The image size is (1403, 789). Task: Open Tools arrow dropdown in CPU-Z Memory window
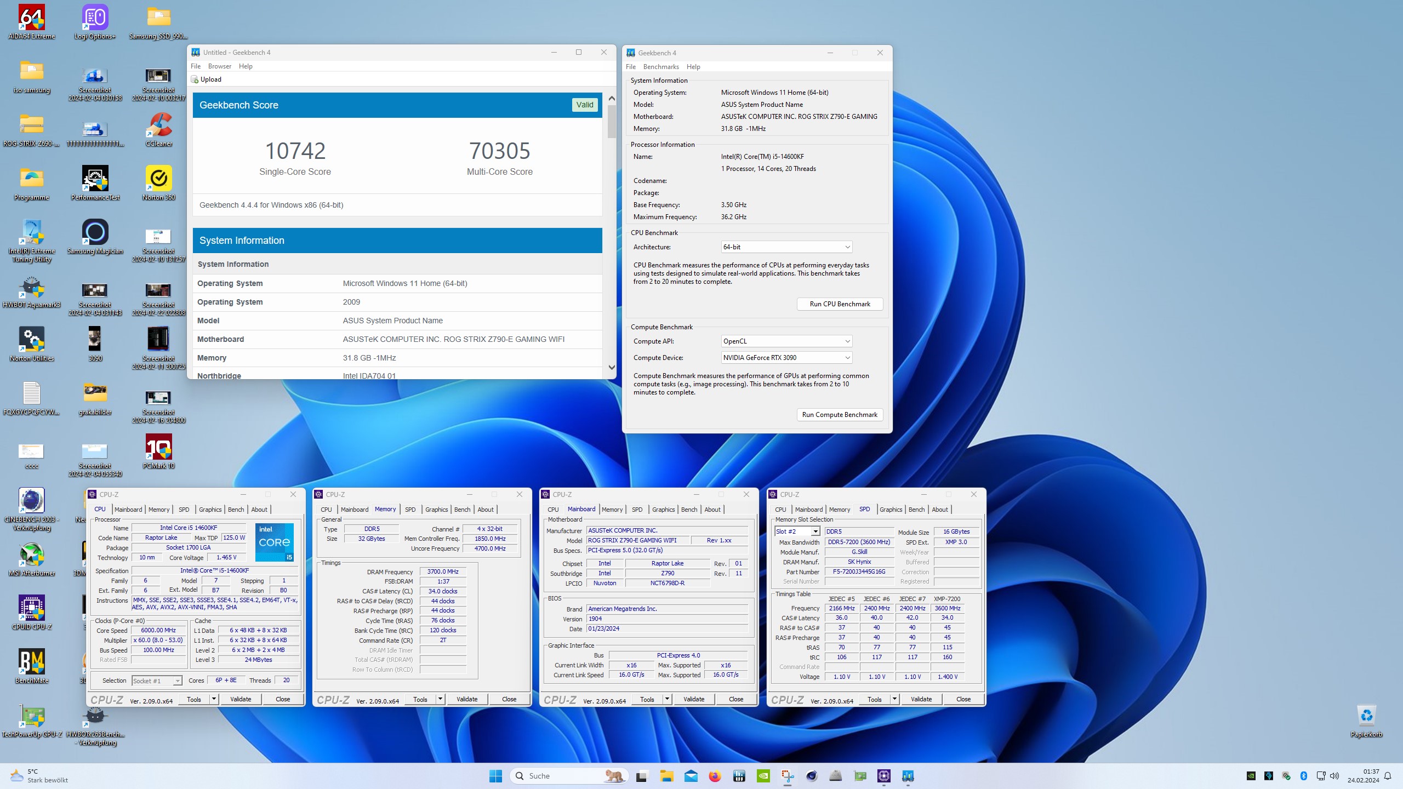click(441, 699)
